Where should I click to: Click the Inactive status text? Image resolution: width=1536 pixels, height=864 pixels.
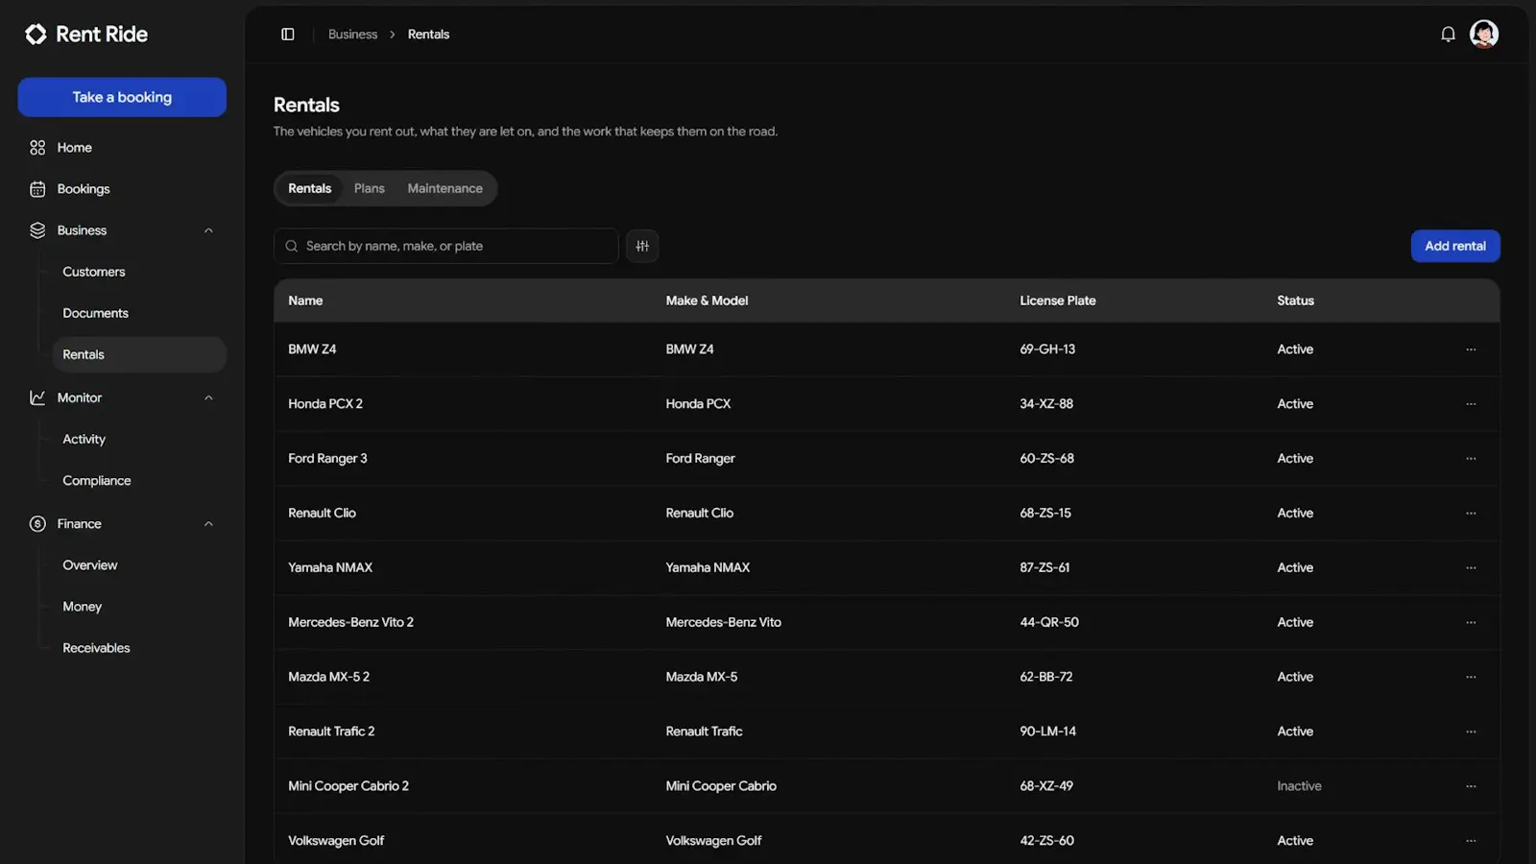point(1299,786)
